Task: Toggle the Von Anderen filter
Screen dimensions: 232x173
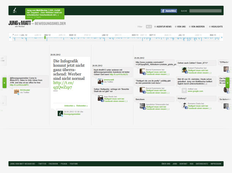Action: tap(198, 27)
